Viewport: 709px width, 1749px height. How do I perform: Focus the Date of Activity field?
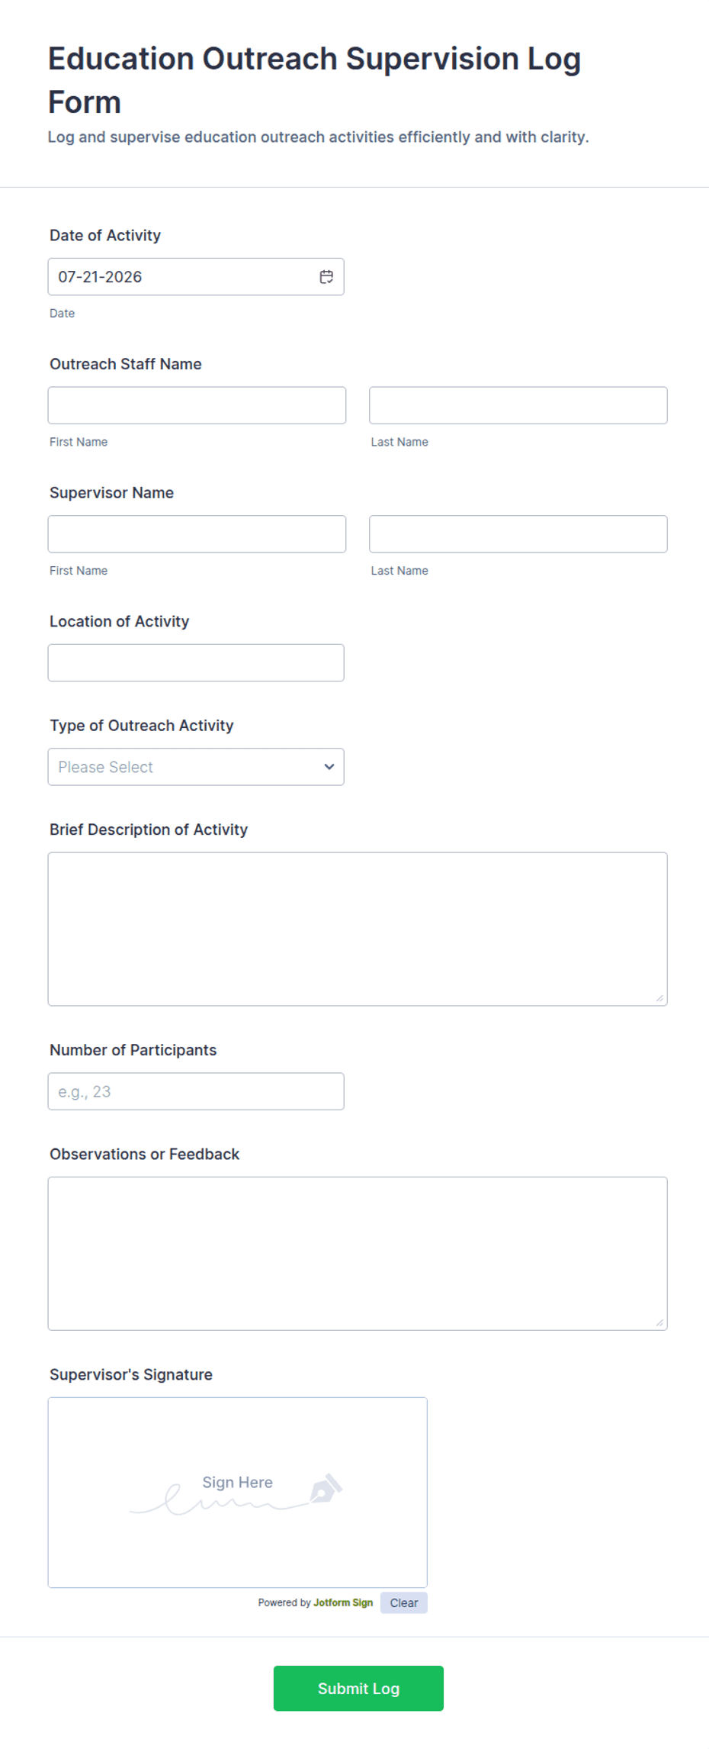[x=196, y=277]
